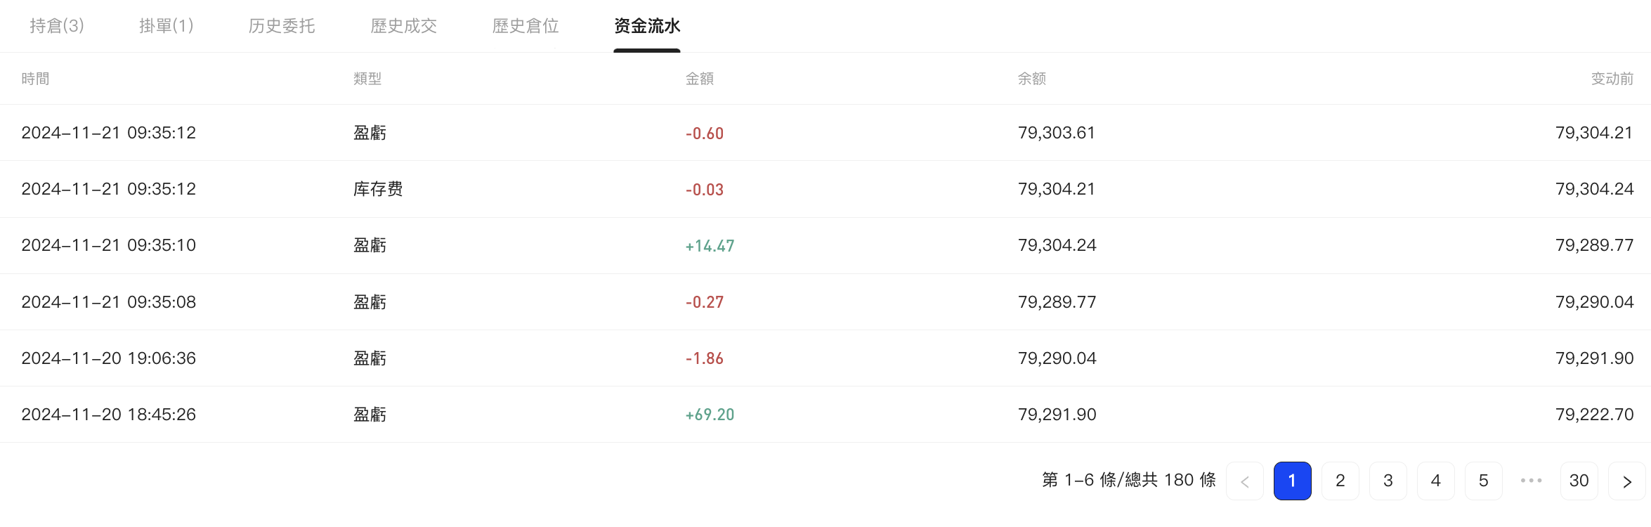
Task: Switch to the 歷史成交 tab
Action: click(404, 26)
